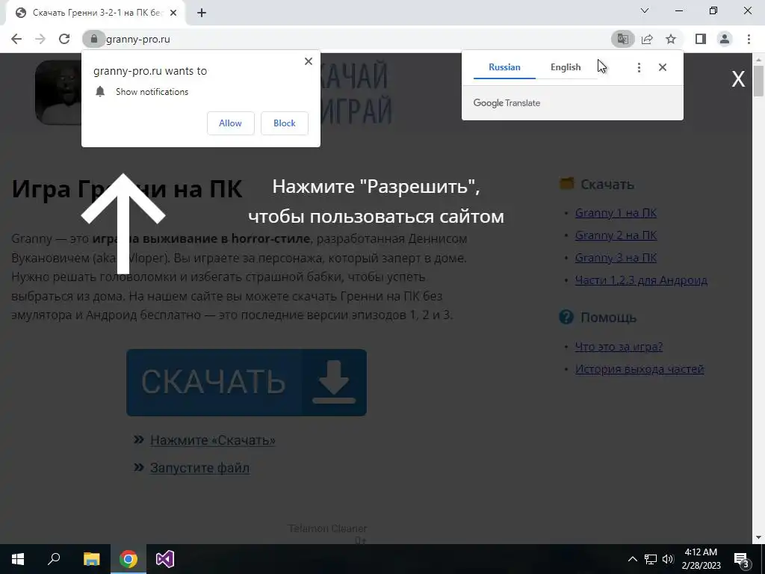Open the Нажмите «Скачать» link

point(213,440)
